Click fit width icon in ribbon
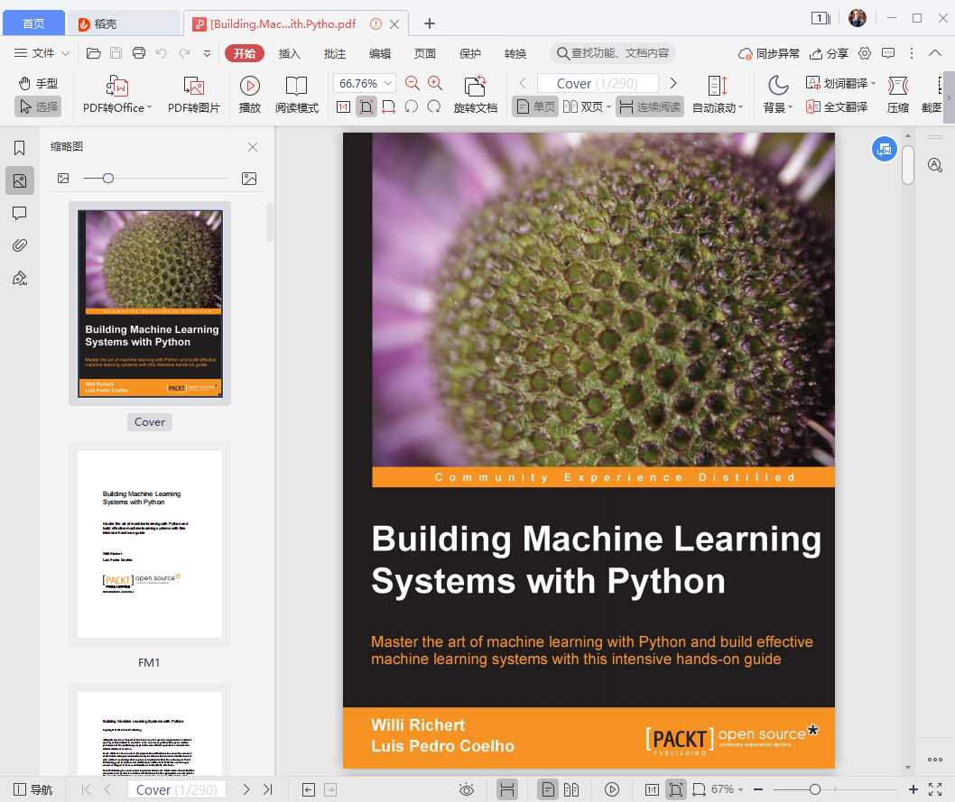 388,107
